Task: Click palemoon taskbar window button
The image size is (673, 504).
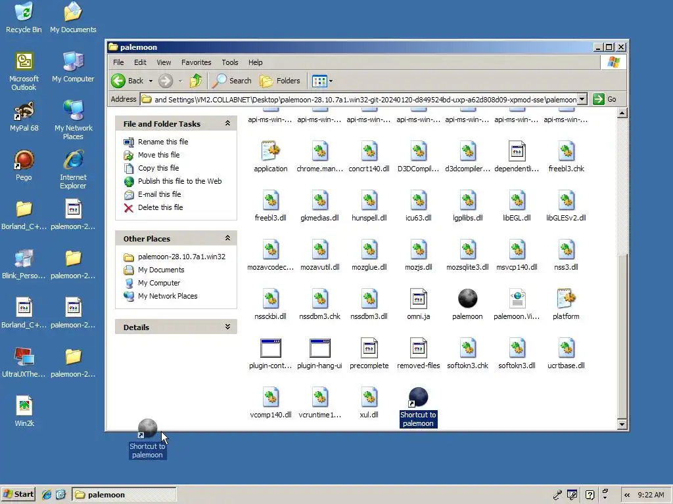Action: (x=124, y=495)
